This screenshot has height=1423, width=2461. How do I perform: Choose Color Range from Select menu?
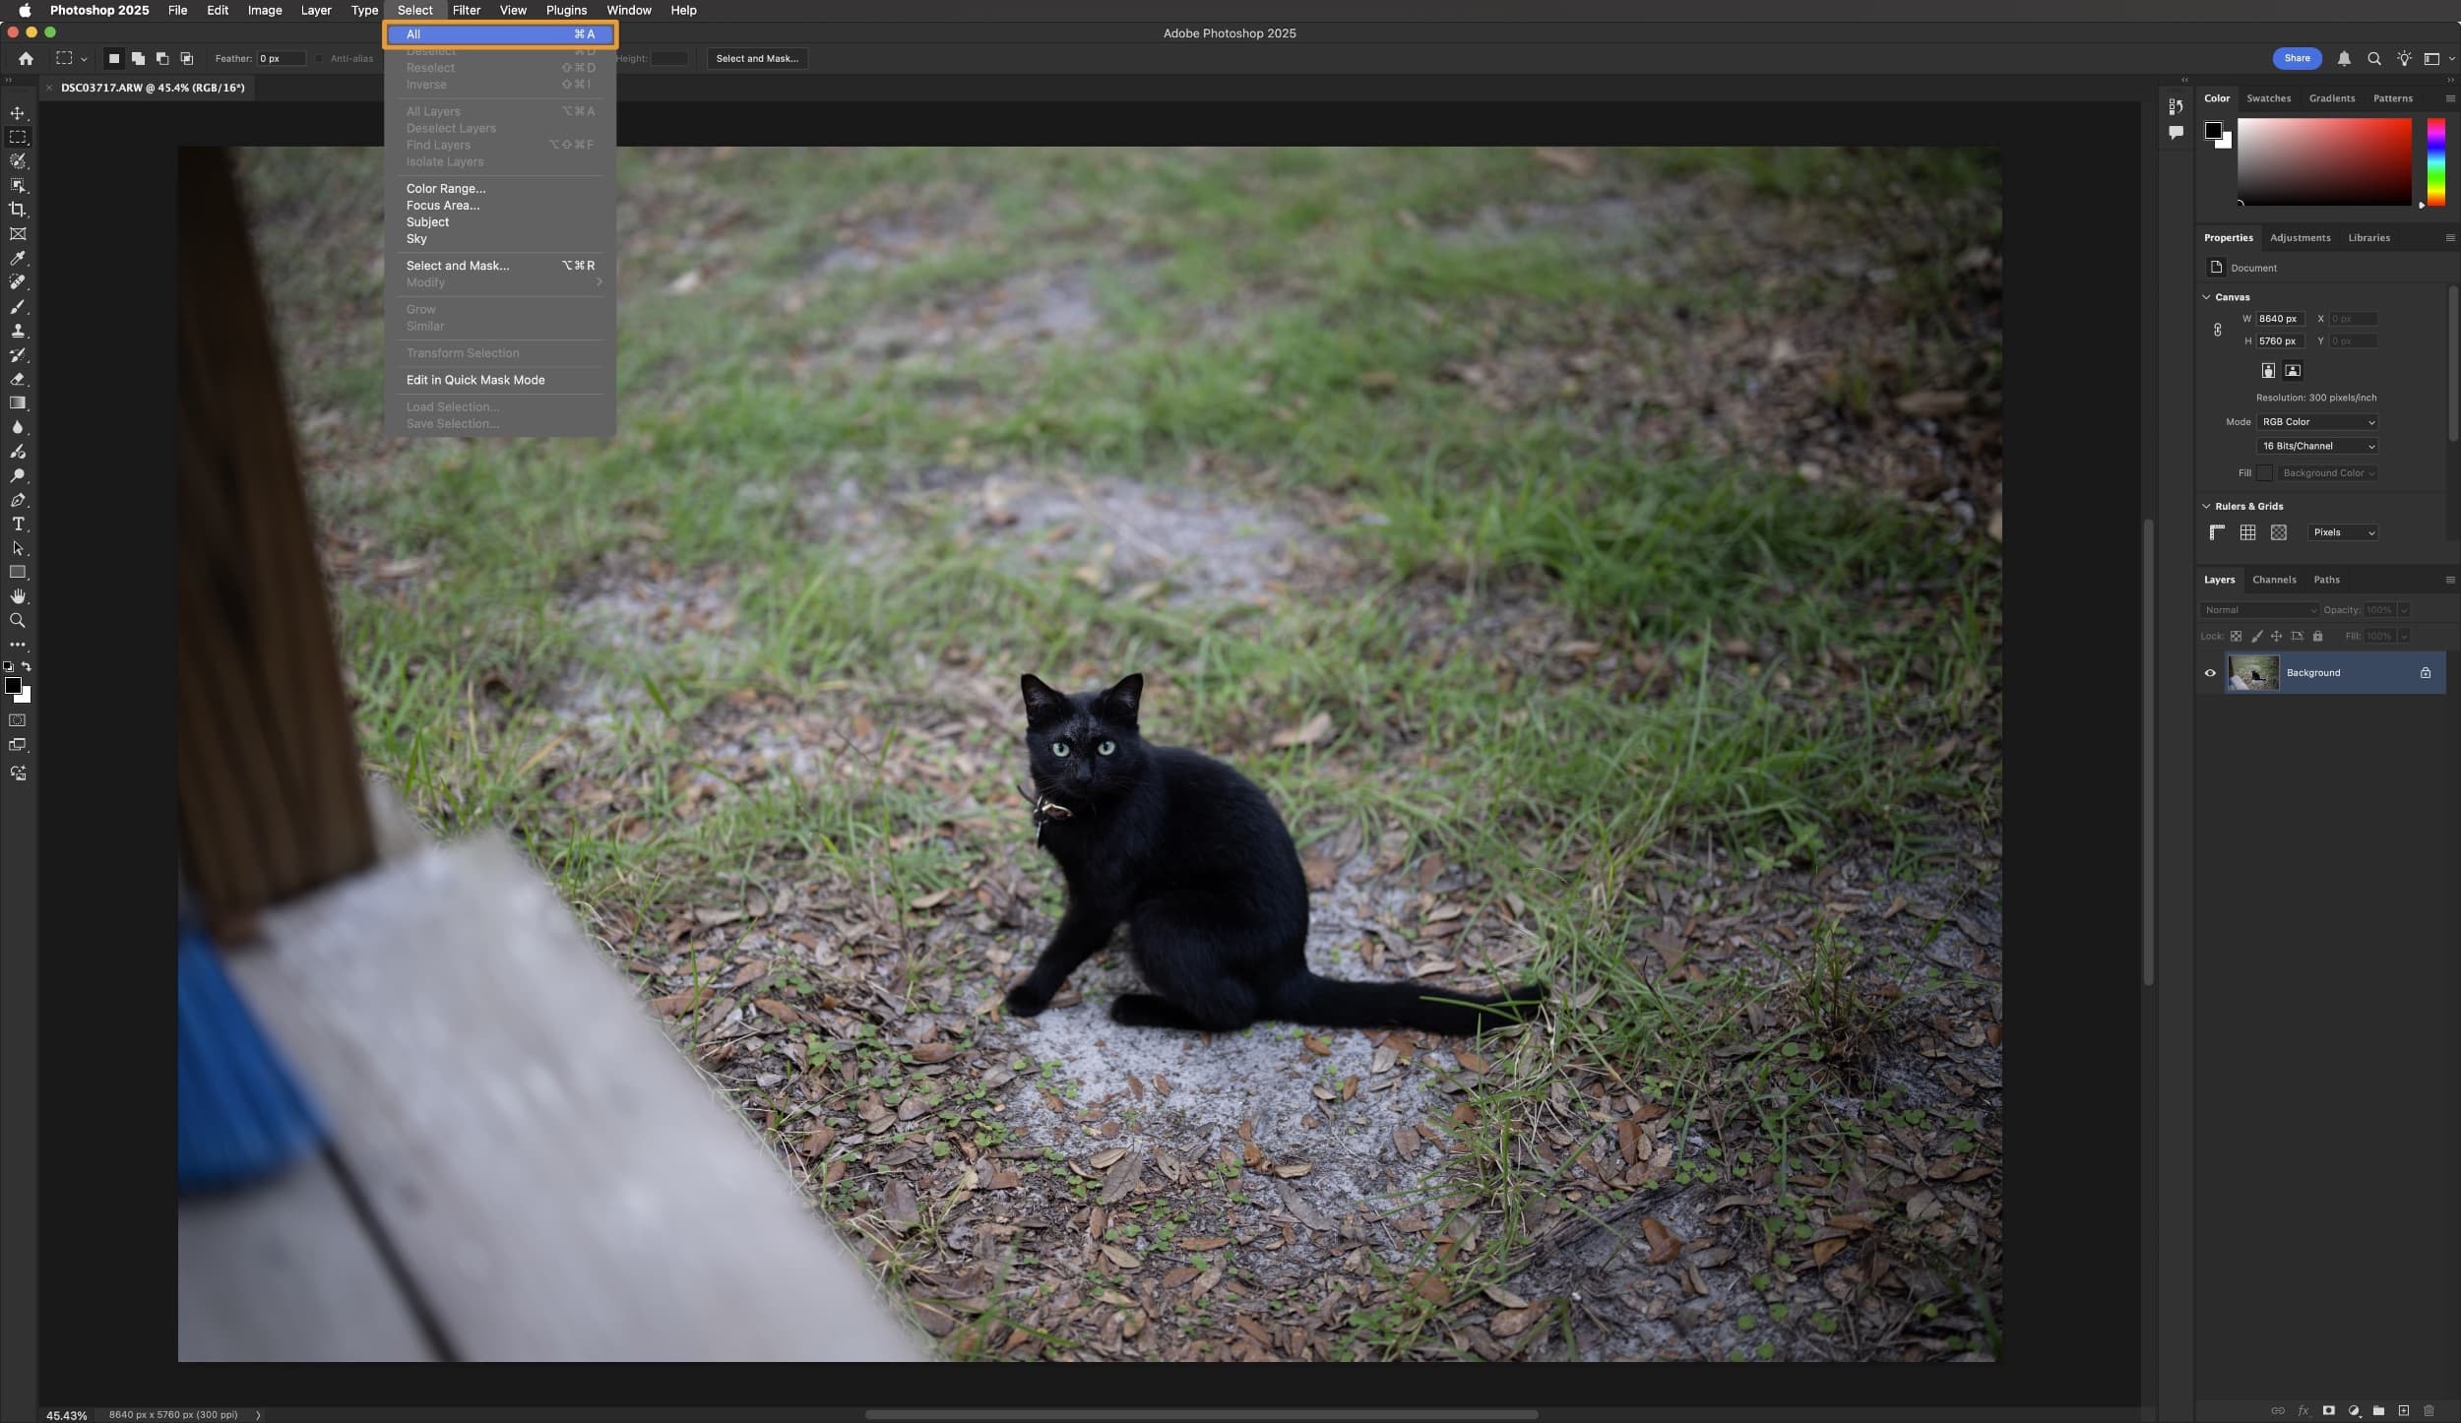[446, 189]
